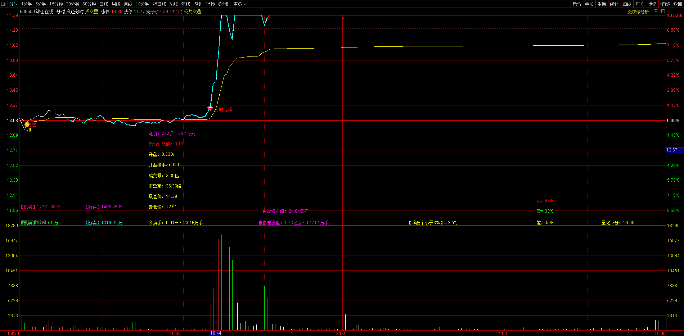Screen dimensions: 684x336
Task: Click the 市盈率: 36.36倍 text
Action: tap(165, 186)
